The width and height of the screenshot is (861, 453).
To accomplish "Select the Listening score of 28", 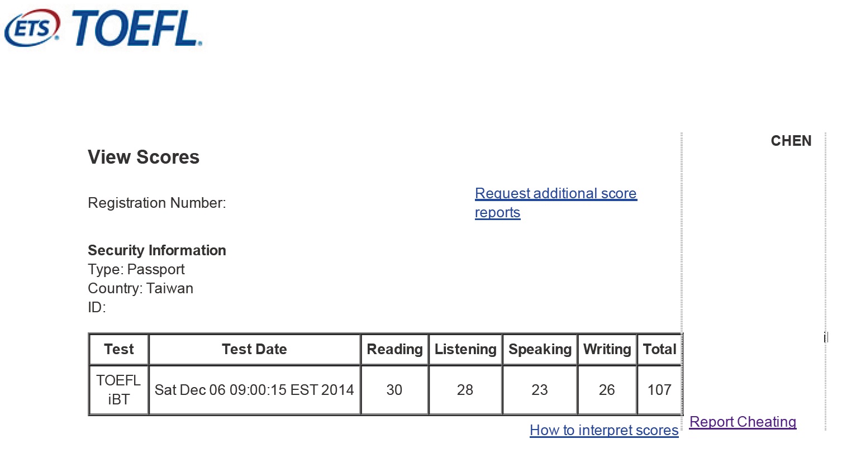I will (465, 390).
